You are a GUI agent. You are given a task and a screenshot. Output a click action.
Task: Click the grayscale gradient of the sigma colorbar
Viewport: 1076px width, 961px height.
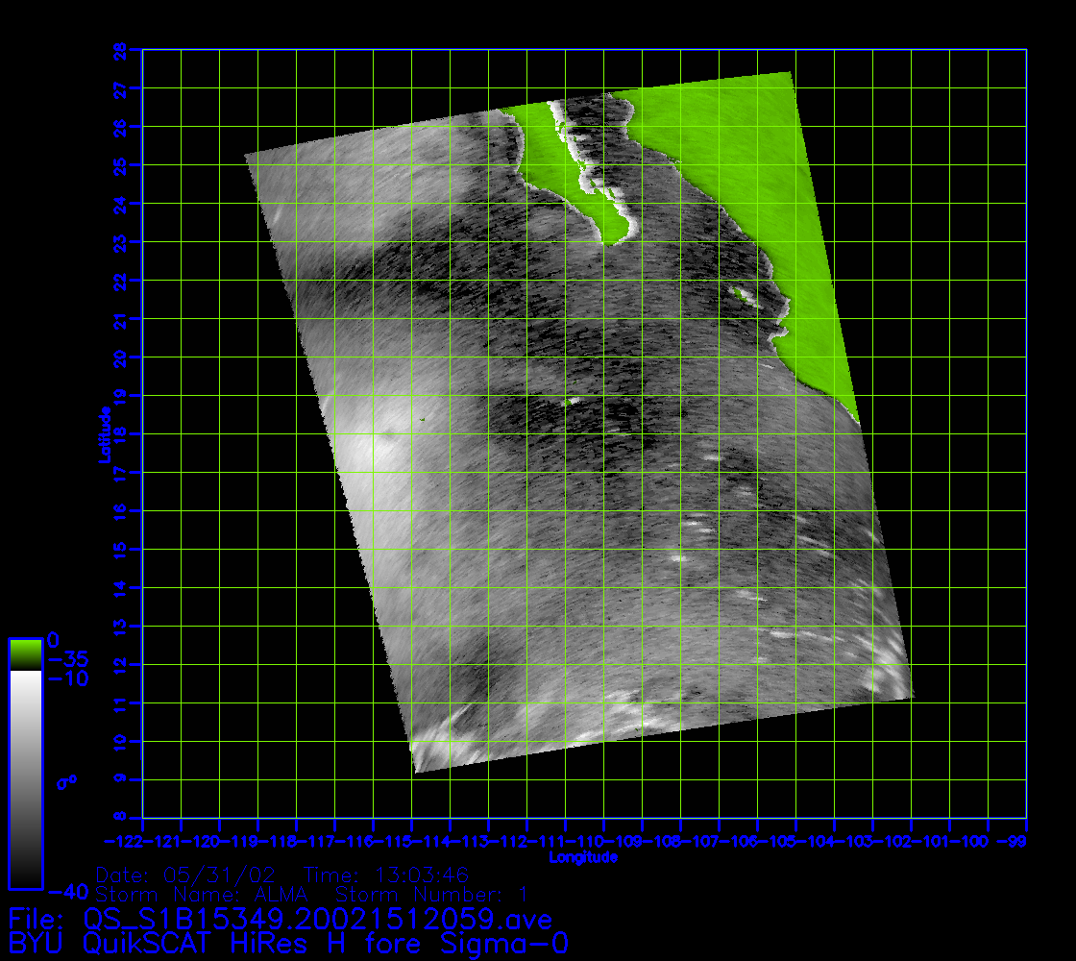[25, 778]
